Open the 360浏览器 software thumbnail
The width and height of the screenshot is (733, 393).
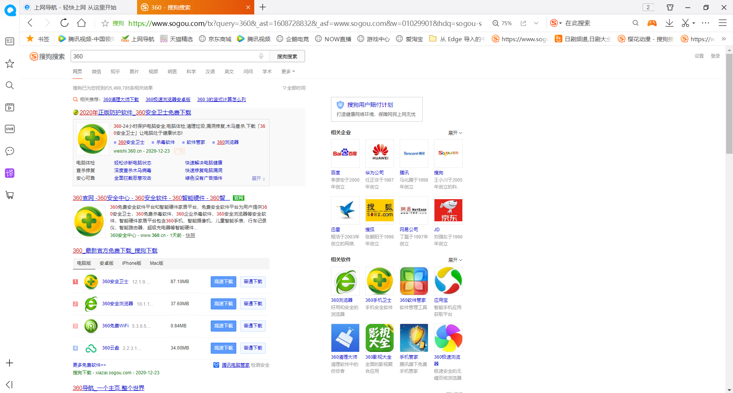345,281
